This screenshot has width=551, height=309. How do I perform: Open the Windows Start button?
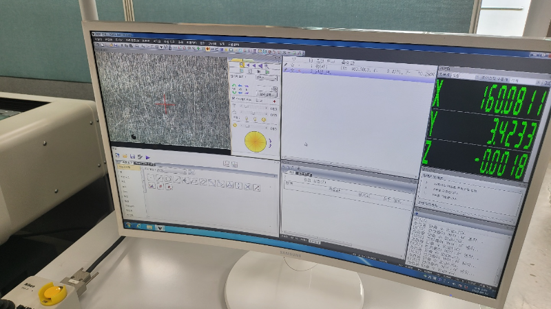[128, 225]
